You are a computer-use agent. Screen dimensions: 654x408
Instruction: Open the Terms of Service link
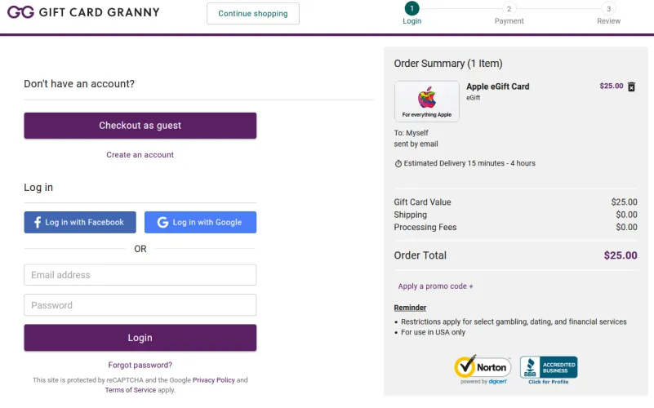130,390
